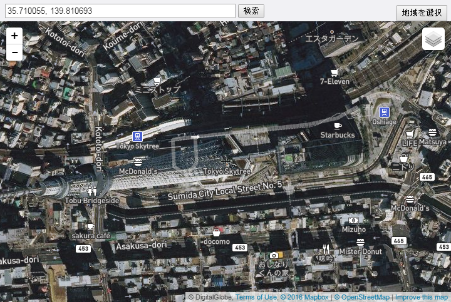The width and height of the screenshot is (451, 302).
Task: Zoom out with the minus button
Action: click(x=14, y=53)
